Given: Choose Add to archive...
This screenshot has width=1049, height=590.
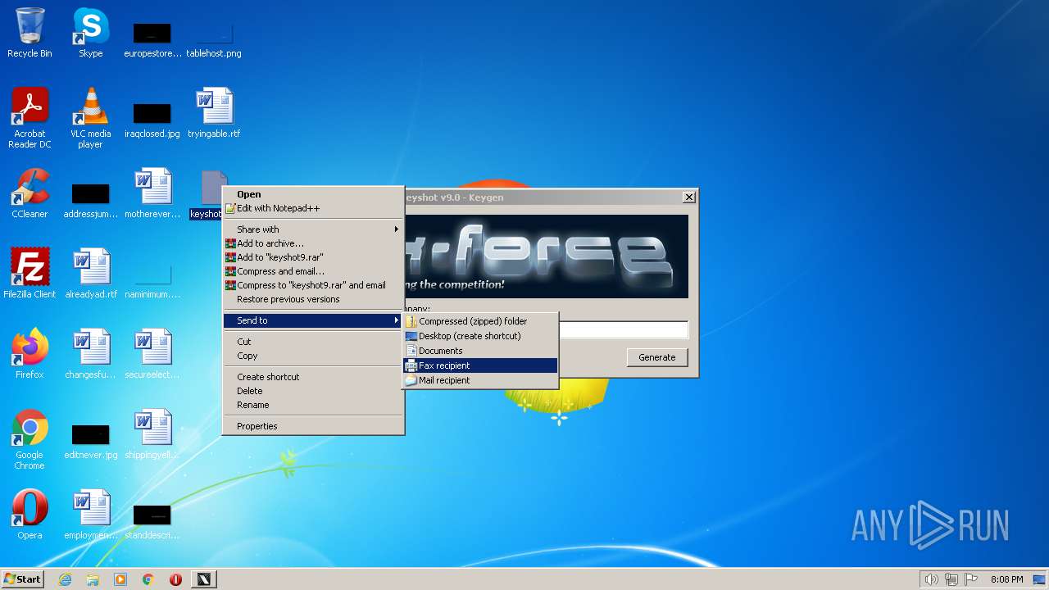Looking at the screenshot, I should point(313,243).
